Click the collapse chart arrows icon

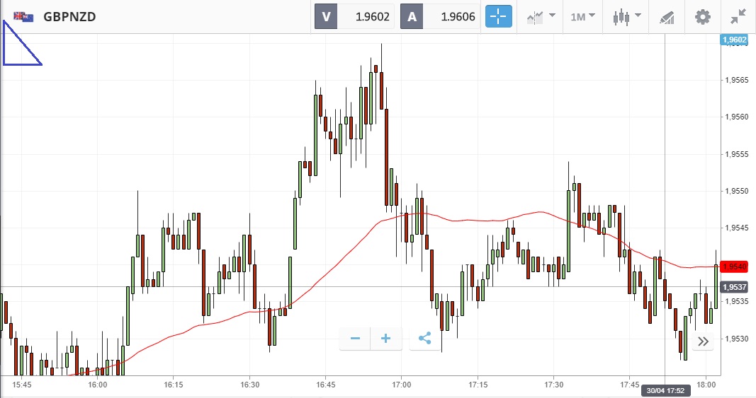pos(738,17)
